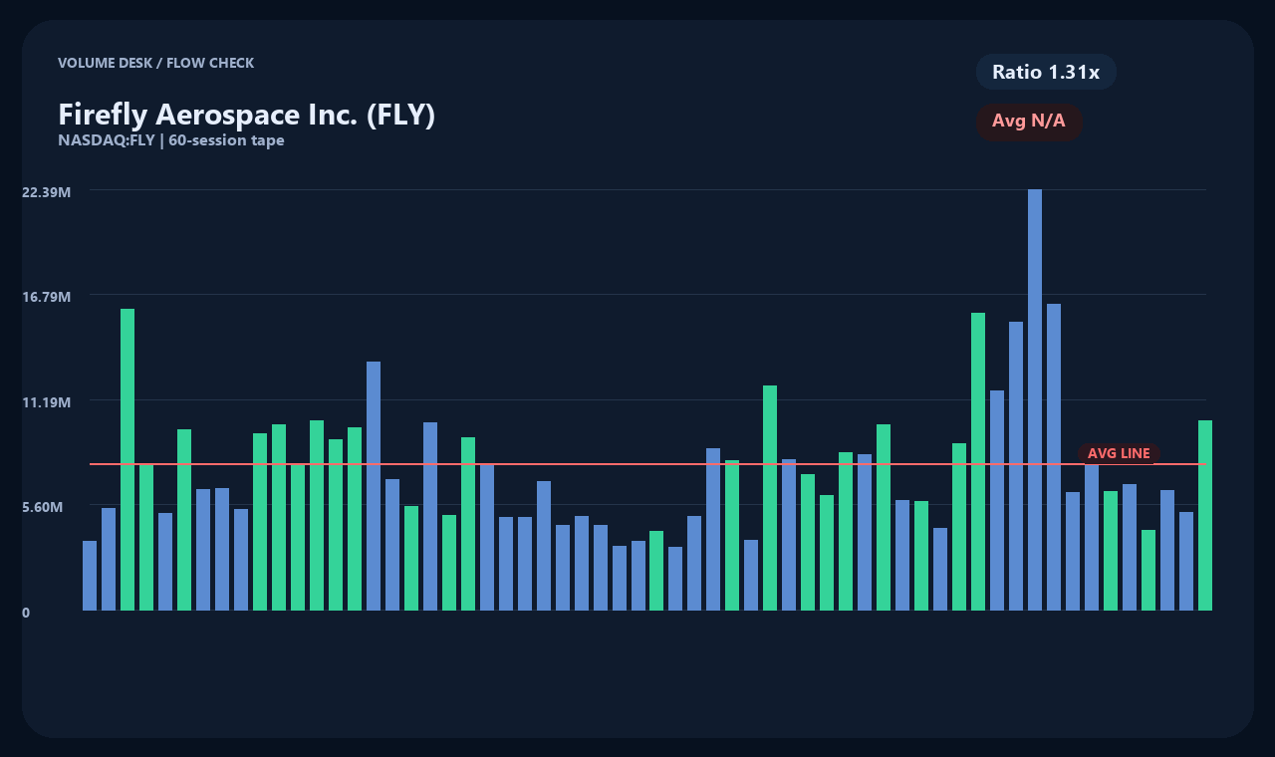Click the AVG LINE label
Image resolution: width=1275 pixels, height=757 pixels.
coord(1119,453)
